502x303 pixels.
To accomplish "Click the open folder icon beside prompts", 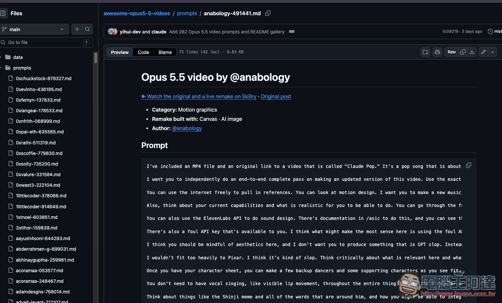I will (x=8, y=68).
